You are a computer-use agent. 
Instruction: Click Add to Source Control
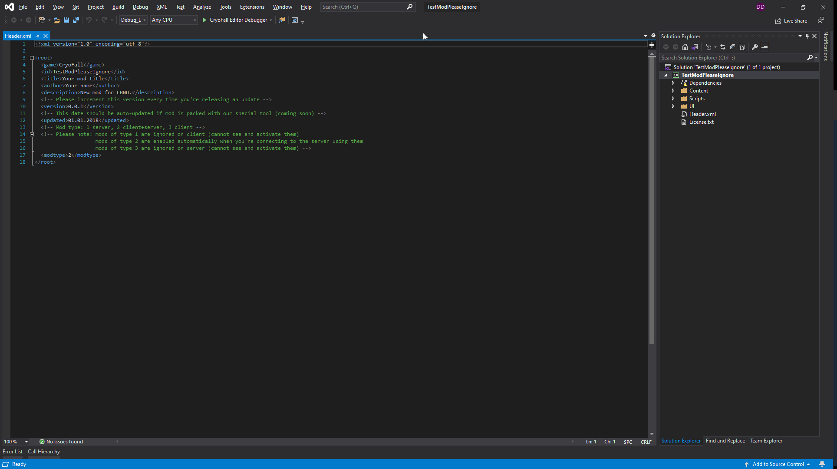tap(778, 464)
